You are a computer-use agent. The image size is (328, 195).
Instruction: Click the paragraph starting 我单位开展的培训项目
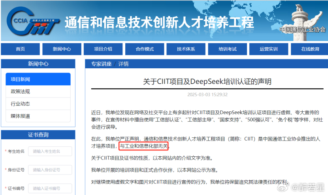tap(155, 170)
